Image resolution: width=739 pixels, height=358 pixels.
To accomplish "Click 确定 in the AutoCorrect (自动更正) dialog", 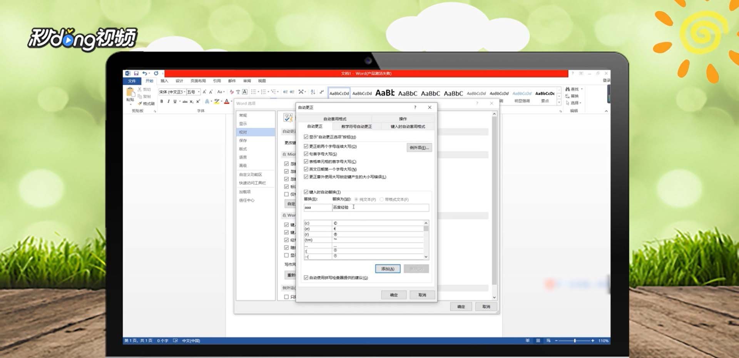I will [394, 295].
